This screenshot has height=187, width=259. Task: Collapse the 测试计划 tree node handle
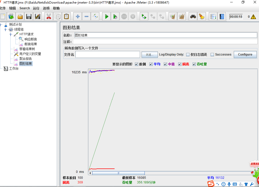coord(1,25)
